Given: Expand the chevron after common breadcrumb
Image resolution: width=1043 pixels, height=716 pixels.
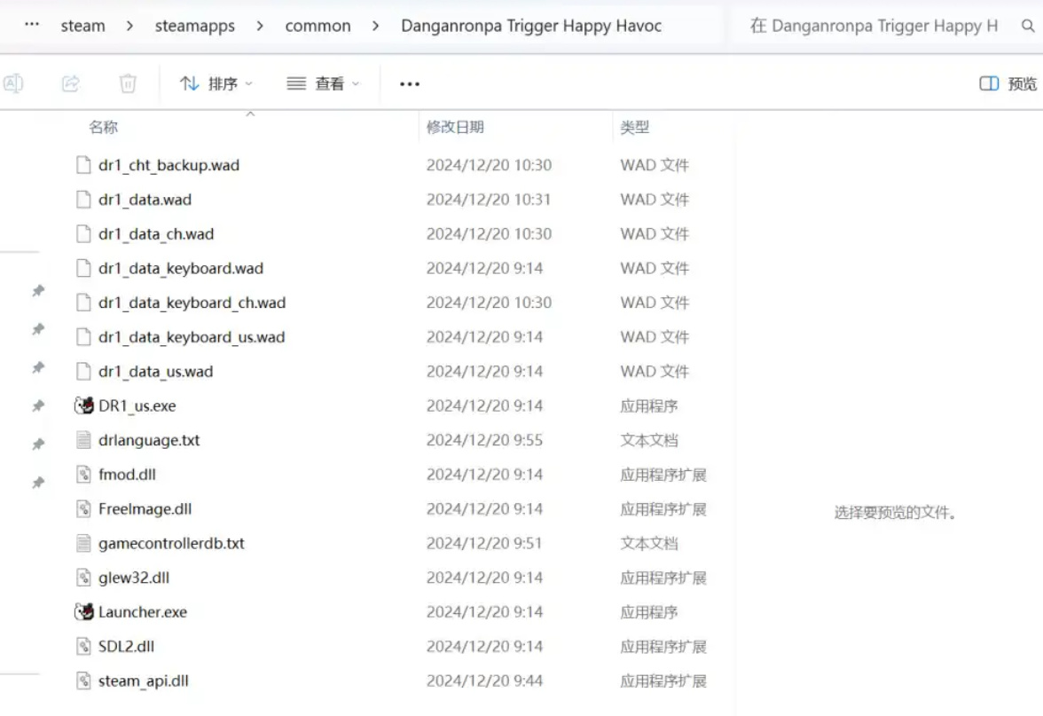Looking at the screenshot, I should point(376,26).
